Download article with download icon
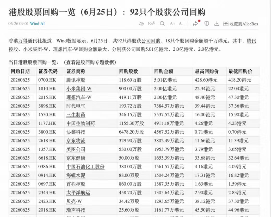The image size is (271, 217). tap(217, 24)
